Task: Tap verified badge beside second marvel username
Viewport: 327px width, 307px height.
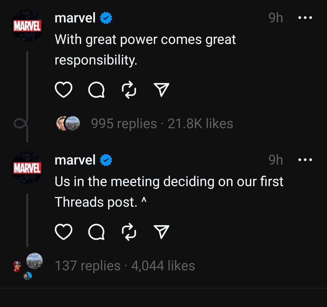Action: 106,160
